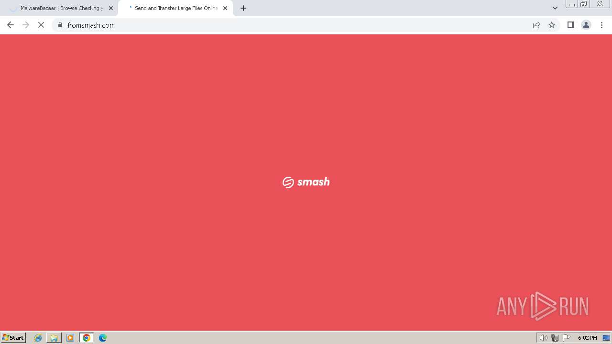Image resolution: width=612 pixels, height=344 pixels.
Task: Open media player from taskbar
Action: 70,338
